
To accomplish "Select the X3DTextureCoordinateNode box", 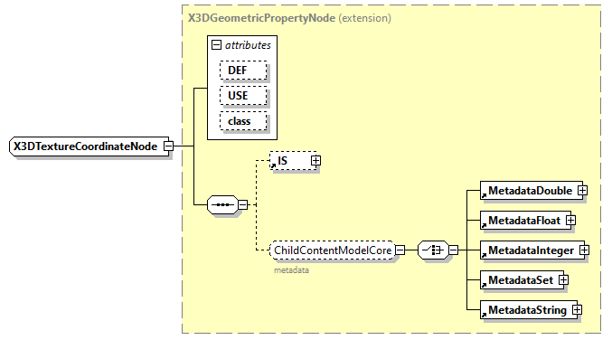I will pos(89,146).
